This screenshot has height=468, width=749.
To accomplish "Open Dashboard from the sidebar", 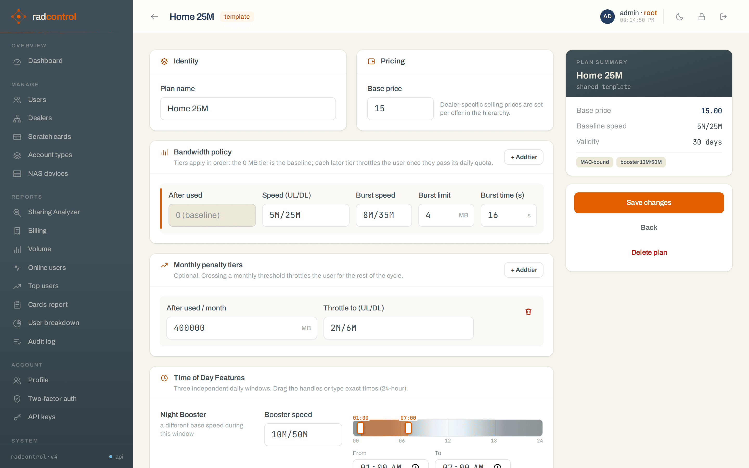I will [67, 61].
